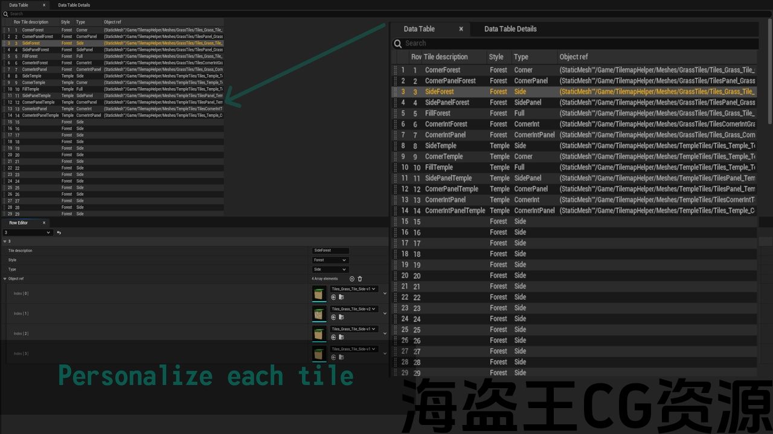Open the Type dropdown showing Side
The image size is (773, 434).
(330, 269)
